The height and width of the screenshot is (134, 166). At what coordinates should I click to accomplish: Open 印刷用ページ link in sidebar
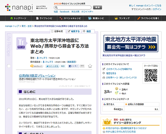121,78
